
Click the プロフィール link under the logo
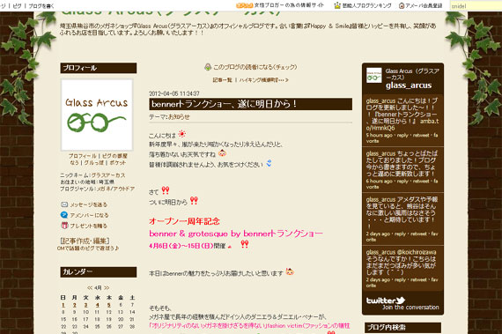click(x=82, y=156)
